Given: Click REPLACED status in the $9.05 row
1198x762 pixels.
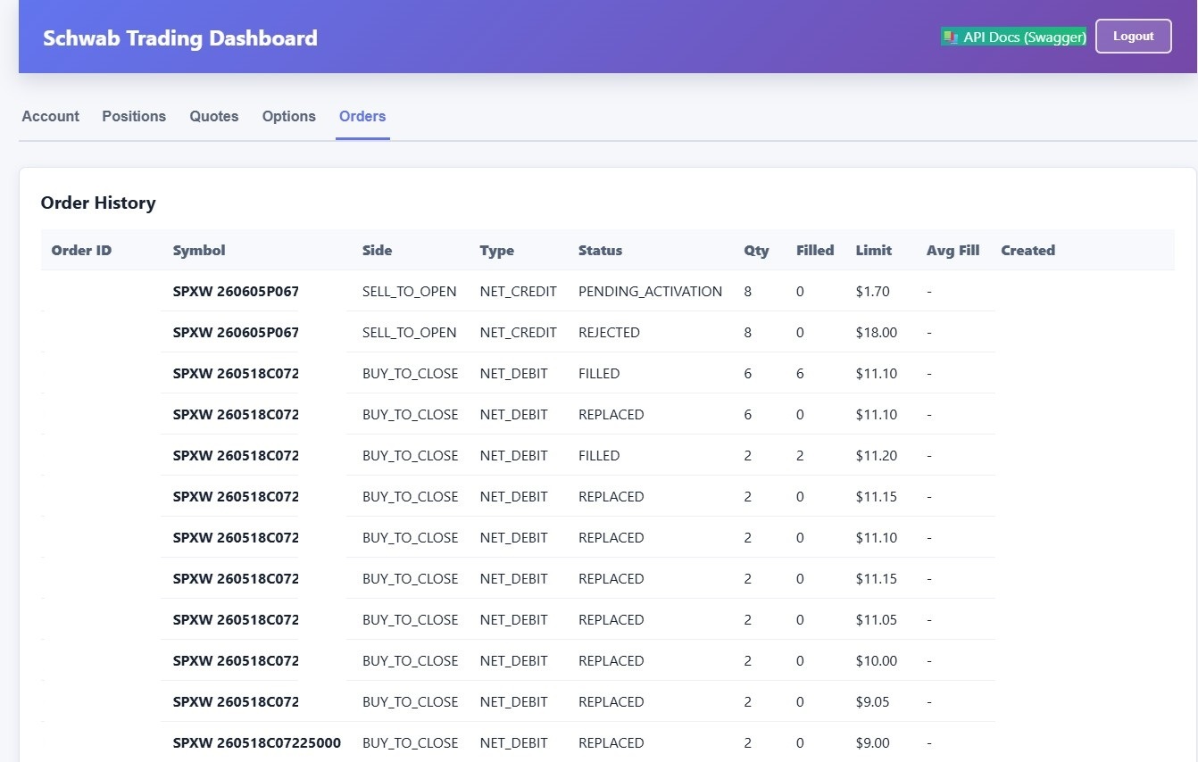Looking at the screenshot, I should click(x=611, y=702).
